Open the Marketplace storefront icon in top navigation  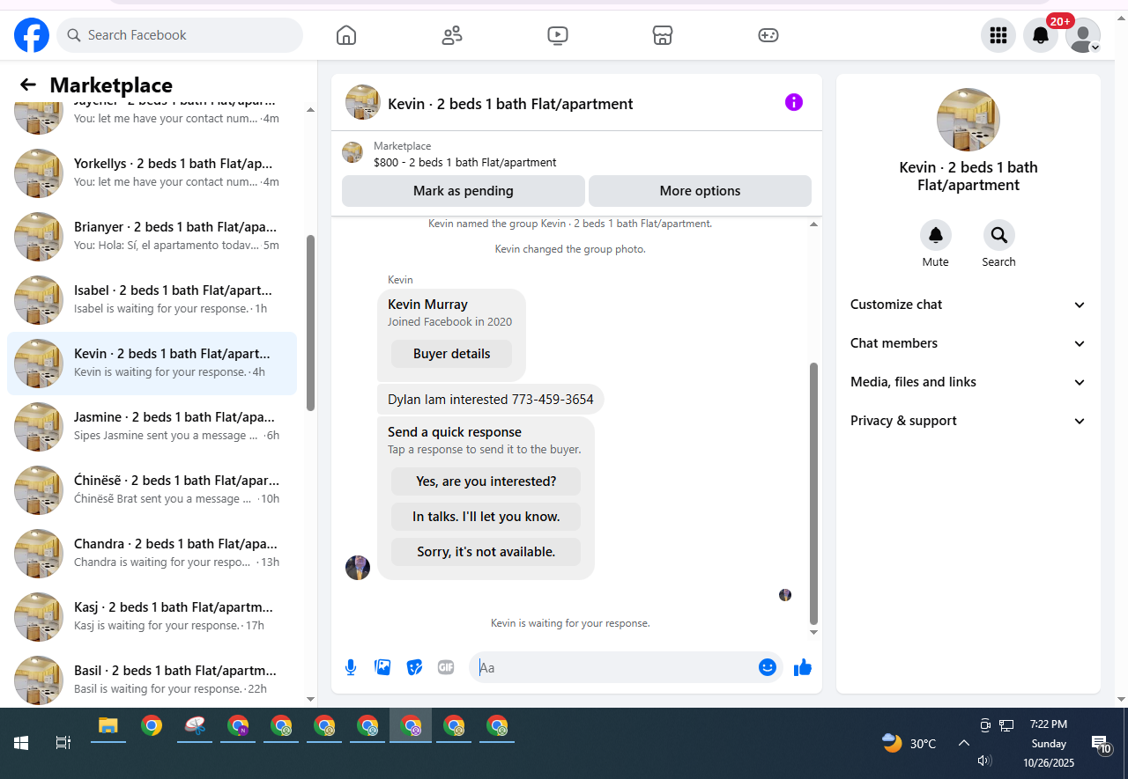coord(663,35)
